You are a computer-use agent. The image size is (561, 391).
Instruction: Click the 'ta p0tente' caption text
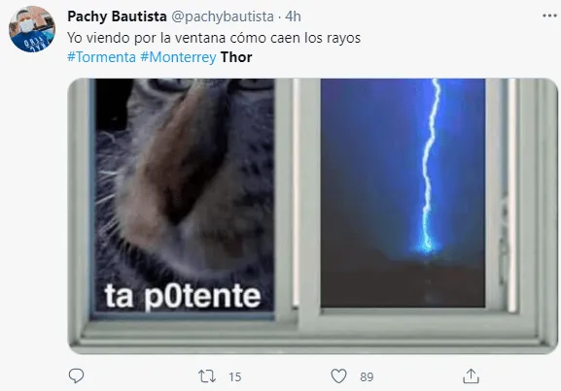(183, 296)
